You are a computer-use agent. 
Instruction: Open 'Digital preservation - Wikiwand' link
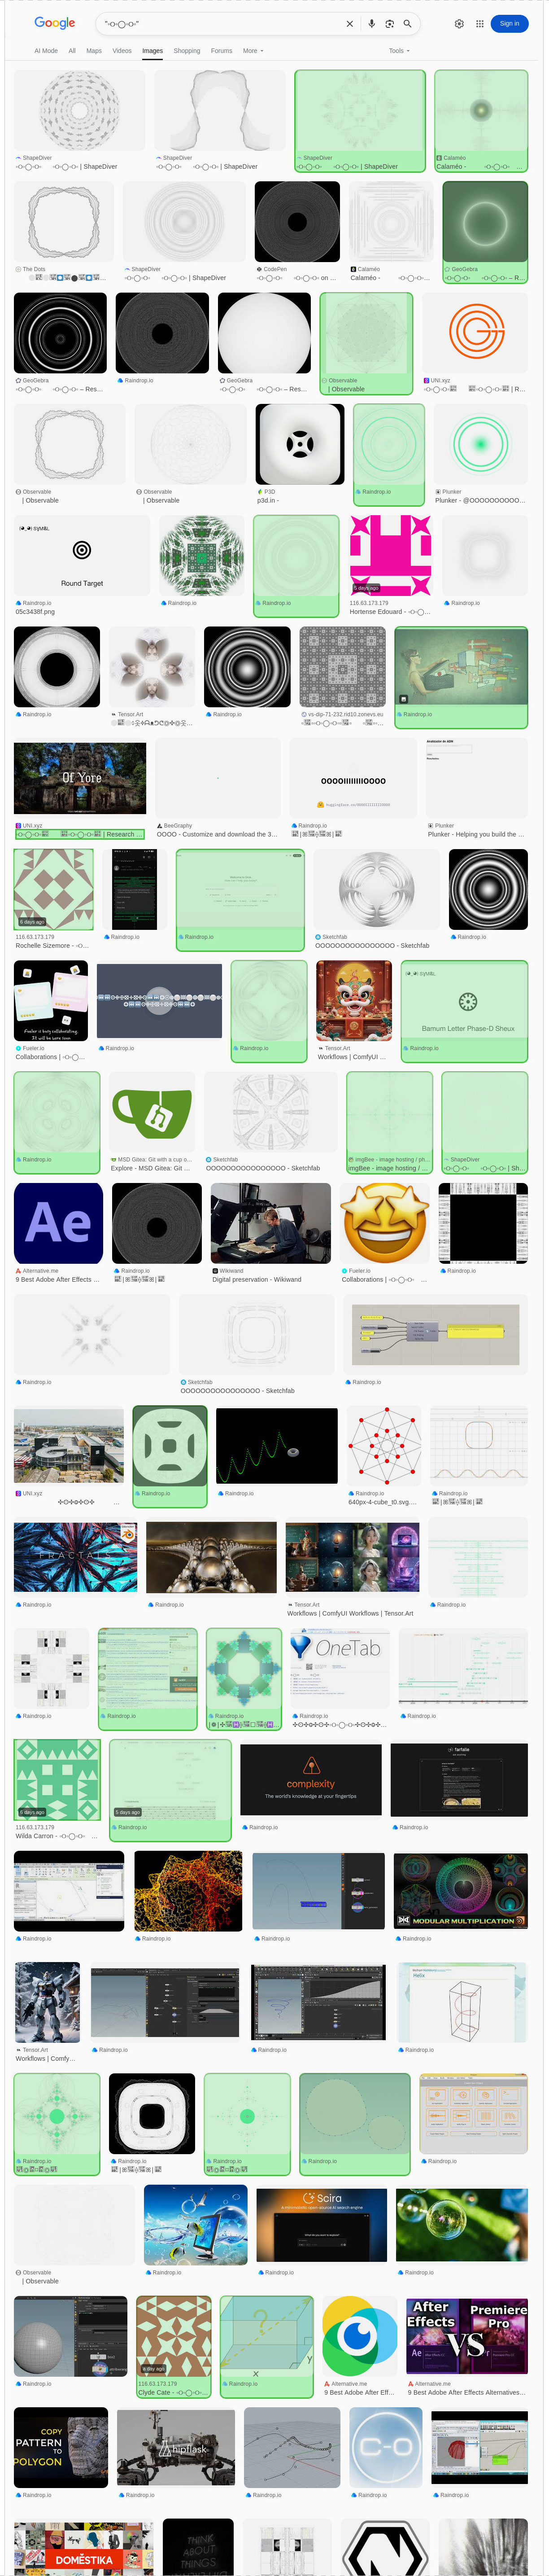click(x=257, y=1280)
